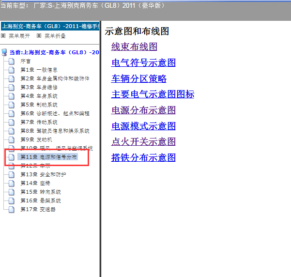Click the page icon next to 第1章 一般信息

pyautogui.click(x=12, y=70)
